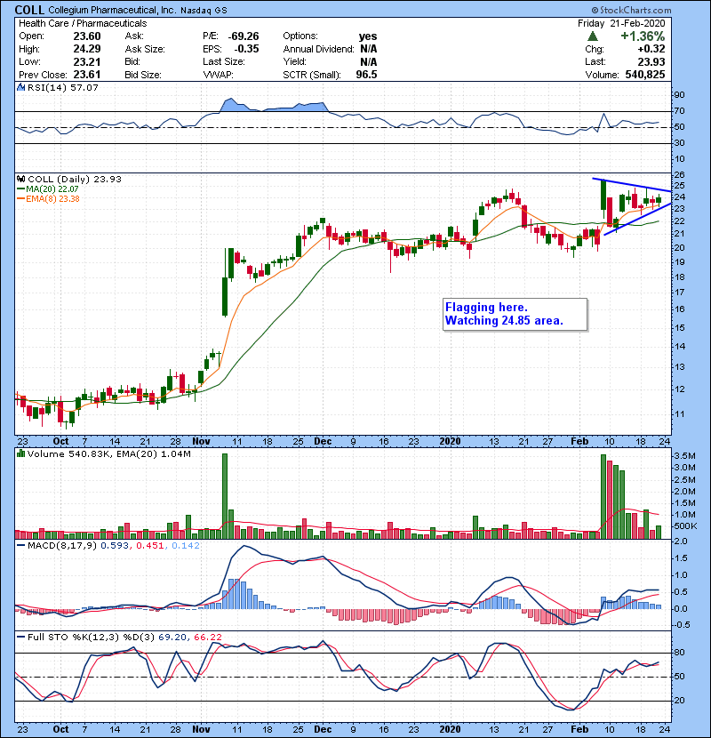Click the early-November tallest green volume bar

225,496
